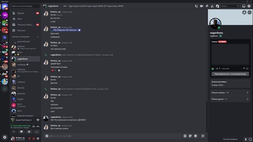Open the inbox icon in header
The image size is (253, 142).
(x=244, y=6)
